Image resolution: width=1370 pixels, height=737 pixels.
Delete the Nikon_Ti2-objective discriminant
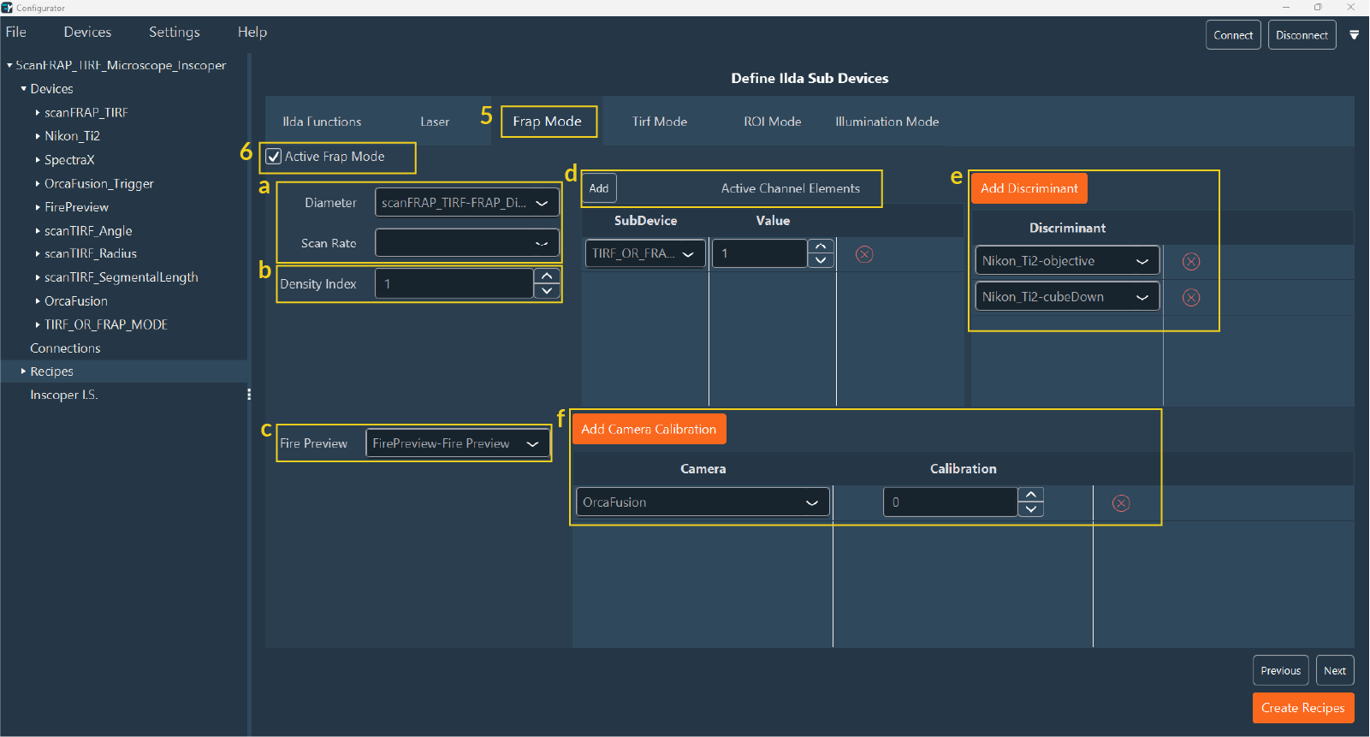point(1190,262)
